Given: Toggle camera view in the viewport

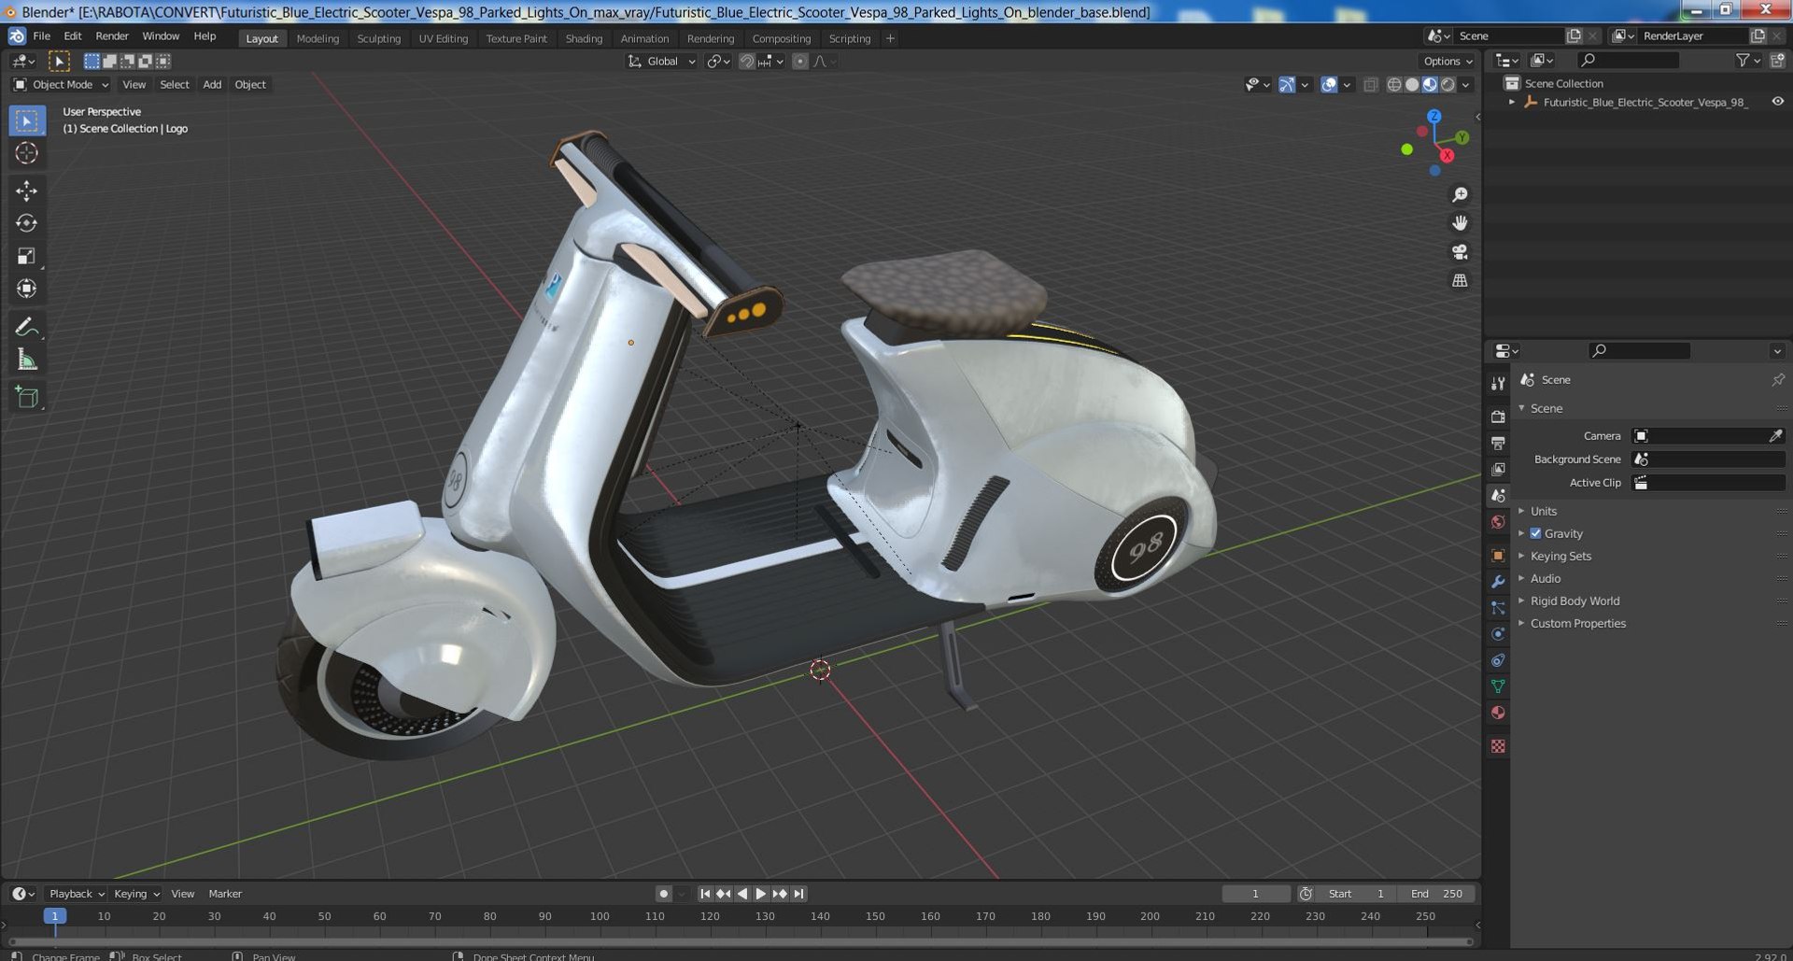Looking at the screenshot, I should [x=1460, y=252].
